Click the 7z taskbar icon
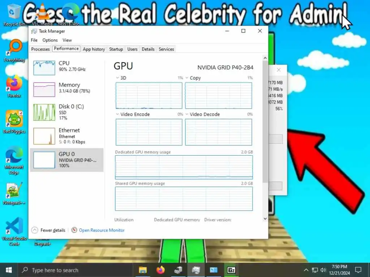Viewport: 370px width, 277px height. tap(231, 270)
